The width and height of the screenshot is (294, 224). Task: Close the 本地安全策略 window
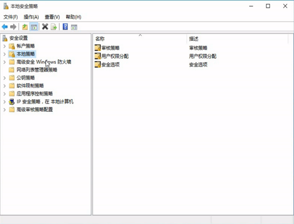pos(285,6)
